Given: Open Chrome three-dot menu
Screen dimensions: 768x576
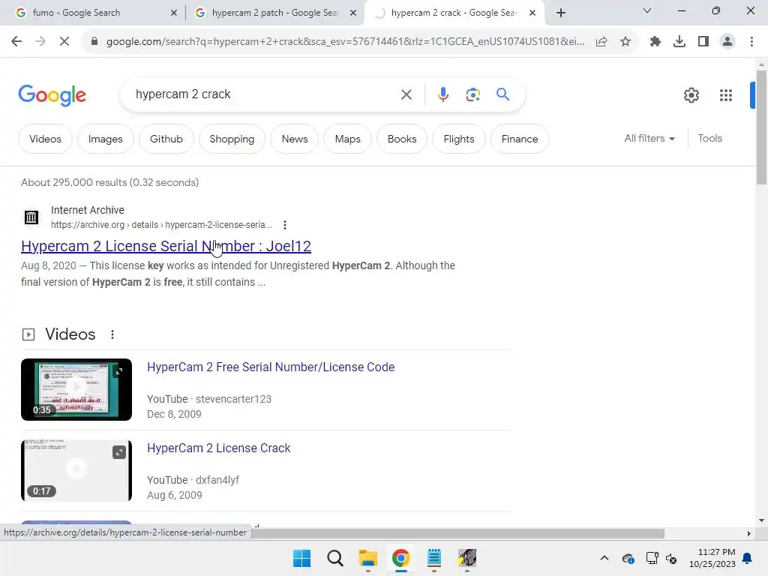Looking at the screenshot, I should 751,42.
